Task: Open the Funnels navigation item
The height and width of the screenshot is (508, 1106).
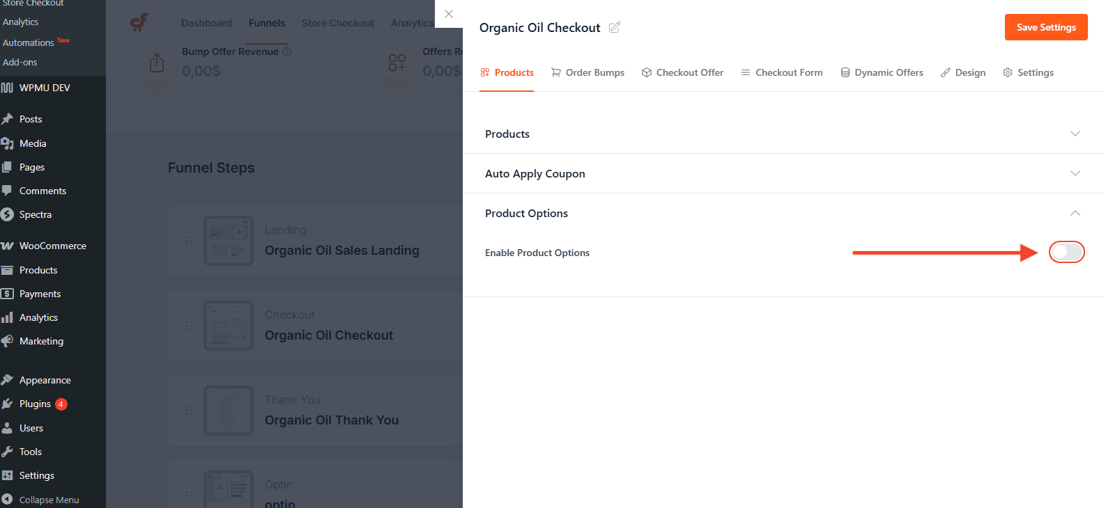Action: click(x=267, y=22)
